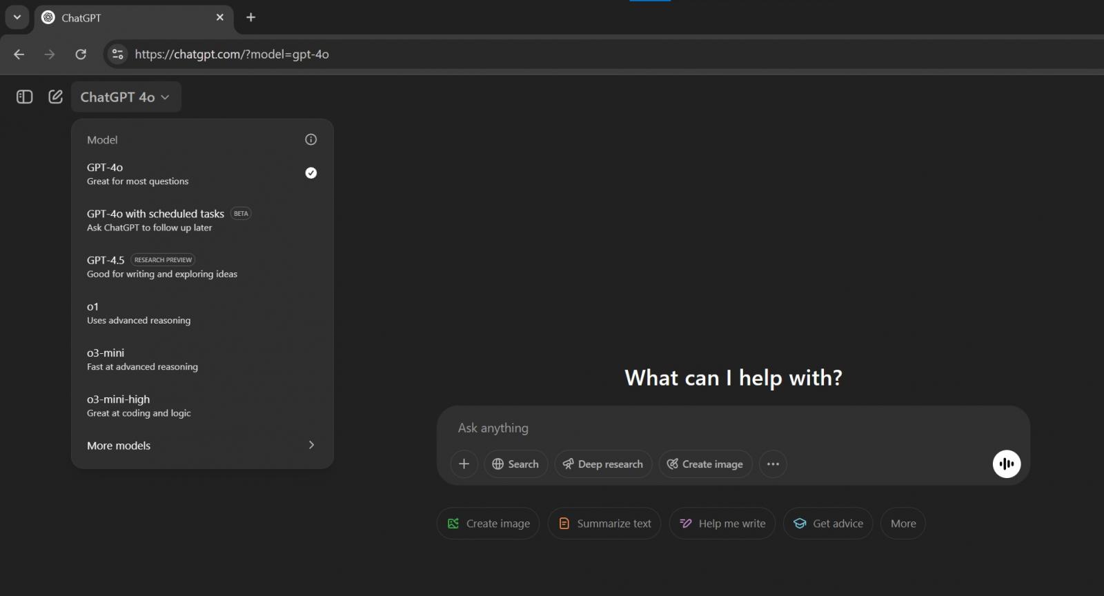Viewport: 1104px width, 596px height.
Task: Click the More suggestions button
Action: click(x=903, y=523)
